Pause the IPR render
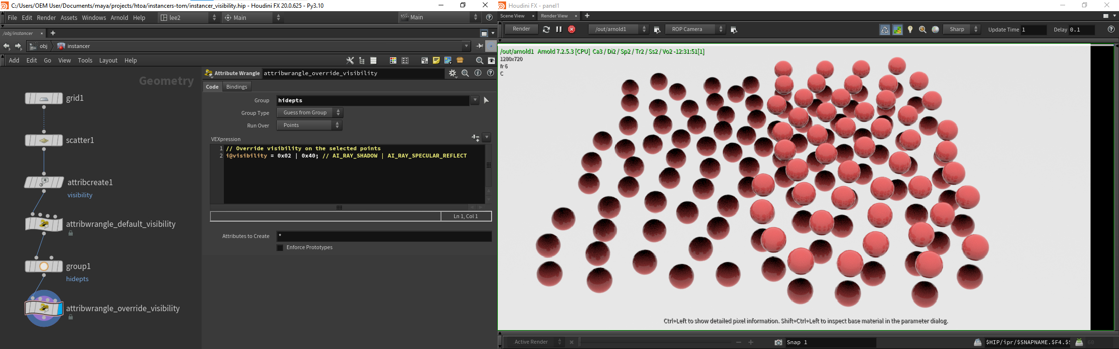The height and width of the screenshot is (349, 1119). click(x=559, y=30)
